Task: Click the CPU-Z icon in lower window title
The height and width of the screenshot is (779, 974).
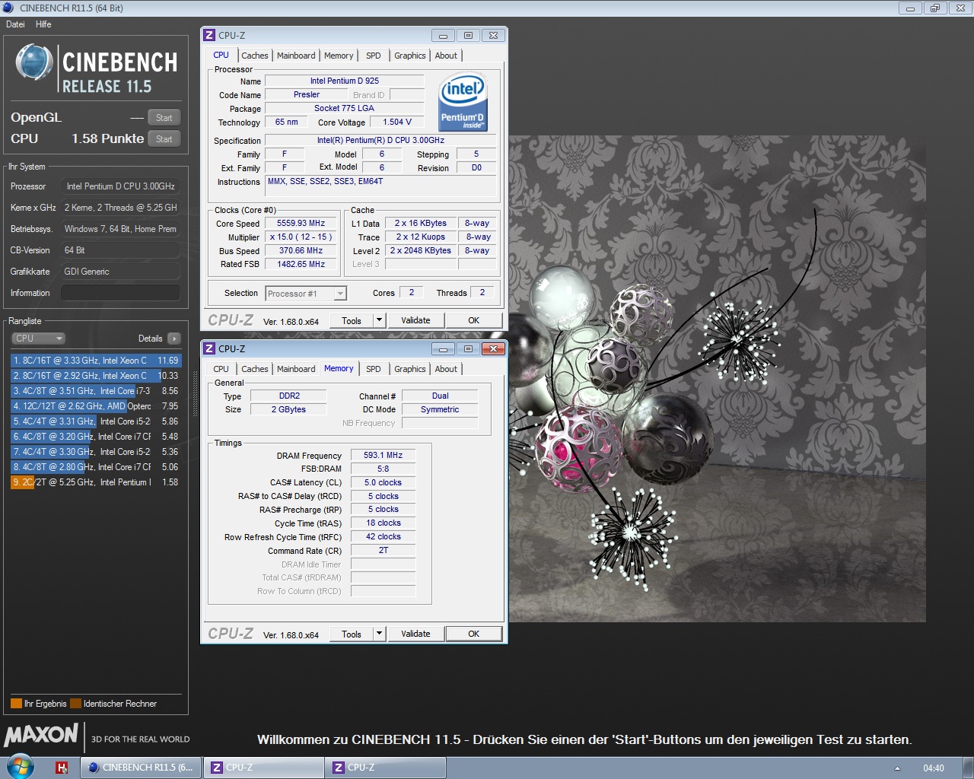Action: [x=209, y=348]
